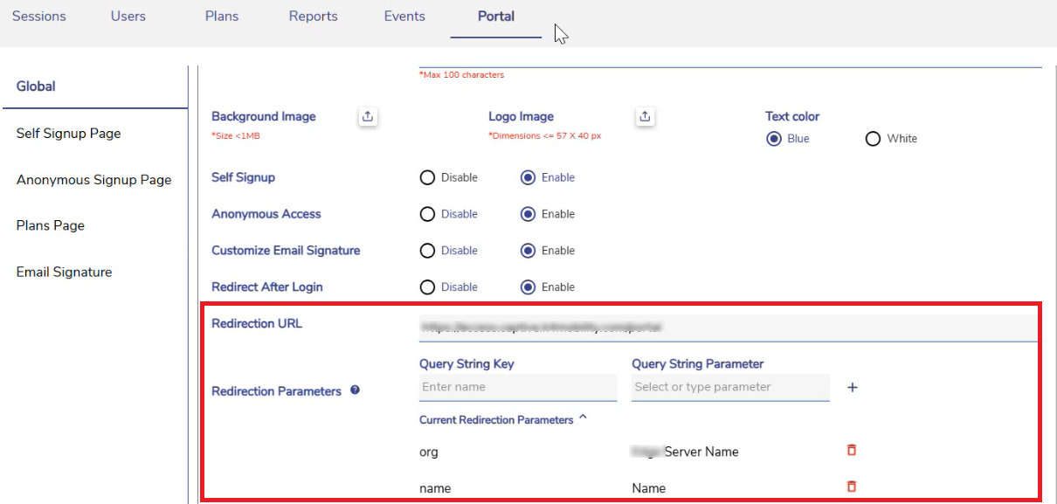Click the Logo Image upload icon
The width and height of the screenshot is (1057, 504).
point(645,117)
